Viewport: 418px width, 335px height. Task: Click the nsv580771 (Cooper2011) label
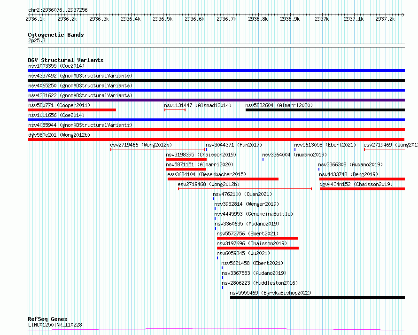(59, 105)
